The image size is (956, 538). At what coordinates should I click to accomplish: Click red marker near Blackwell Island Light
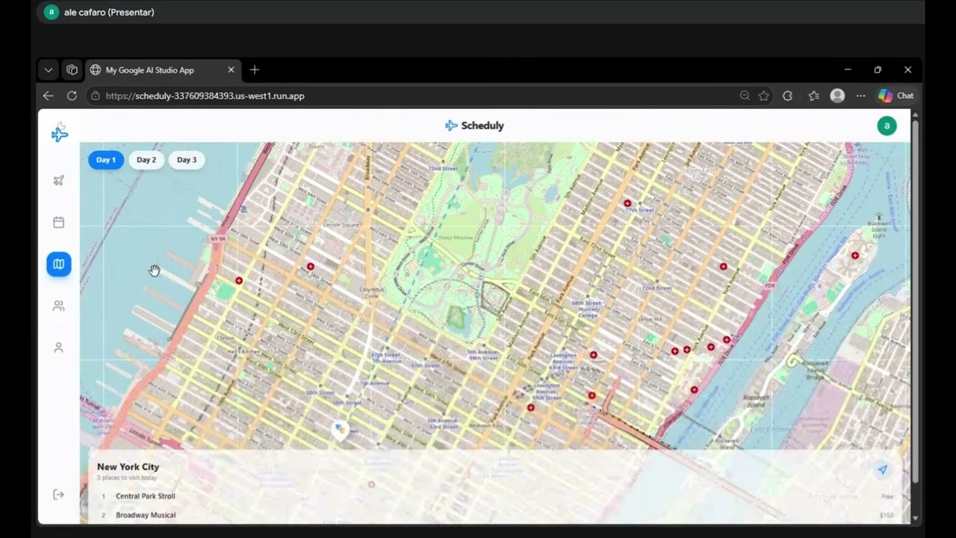tap(855, 256)
